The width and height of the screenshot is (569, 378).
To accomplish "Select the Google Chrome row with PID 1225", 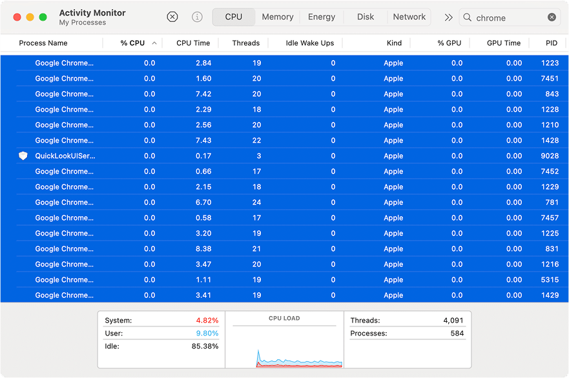I will click(x=284, y=234).
